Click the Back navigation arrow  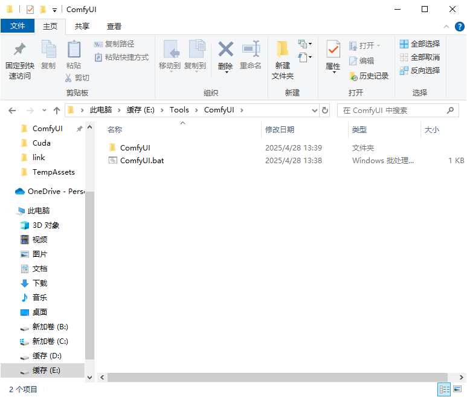pos(12,111)
